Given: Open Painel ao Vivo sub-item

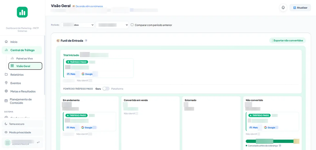Looking at the screenshot, I should click(x=25, y=58).
